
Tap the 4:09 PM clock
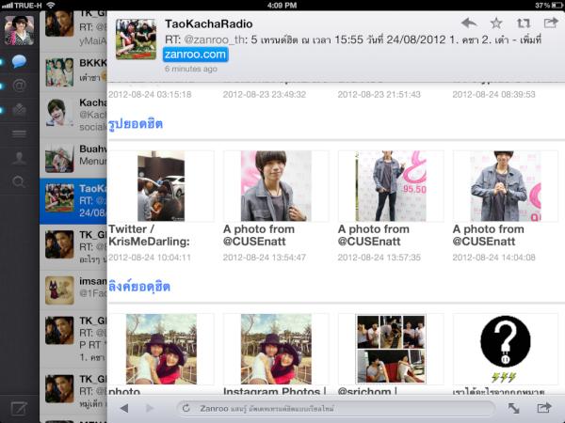point(282,5)
